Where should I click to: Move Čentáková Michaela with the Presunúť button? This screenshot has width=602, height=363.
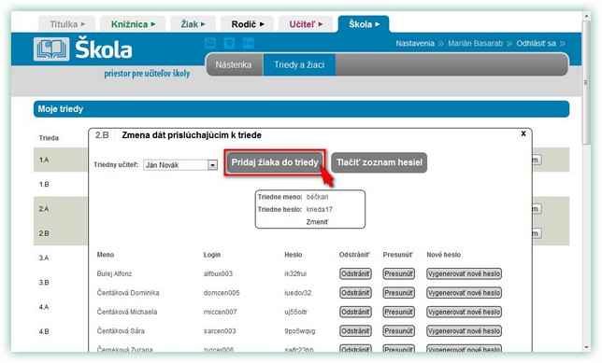point(399,312)
